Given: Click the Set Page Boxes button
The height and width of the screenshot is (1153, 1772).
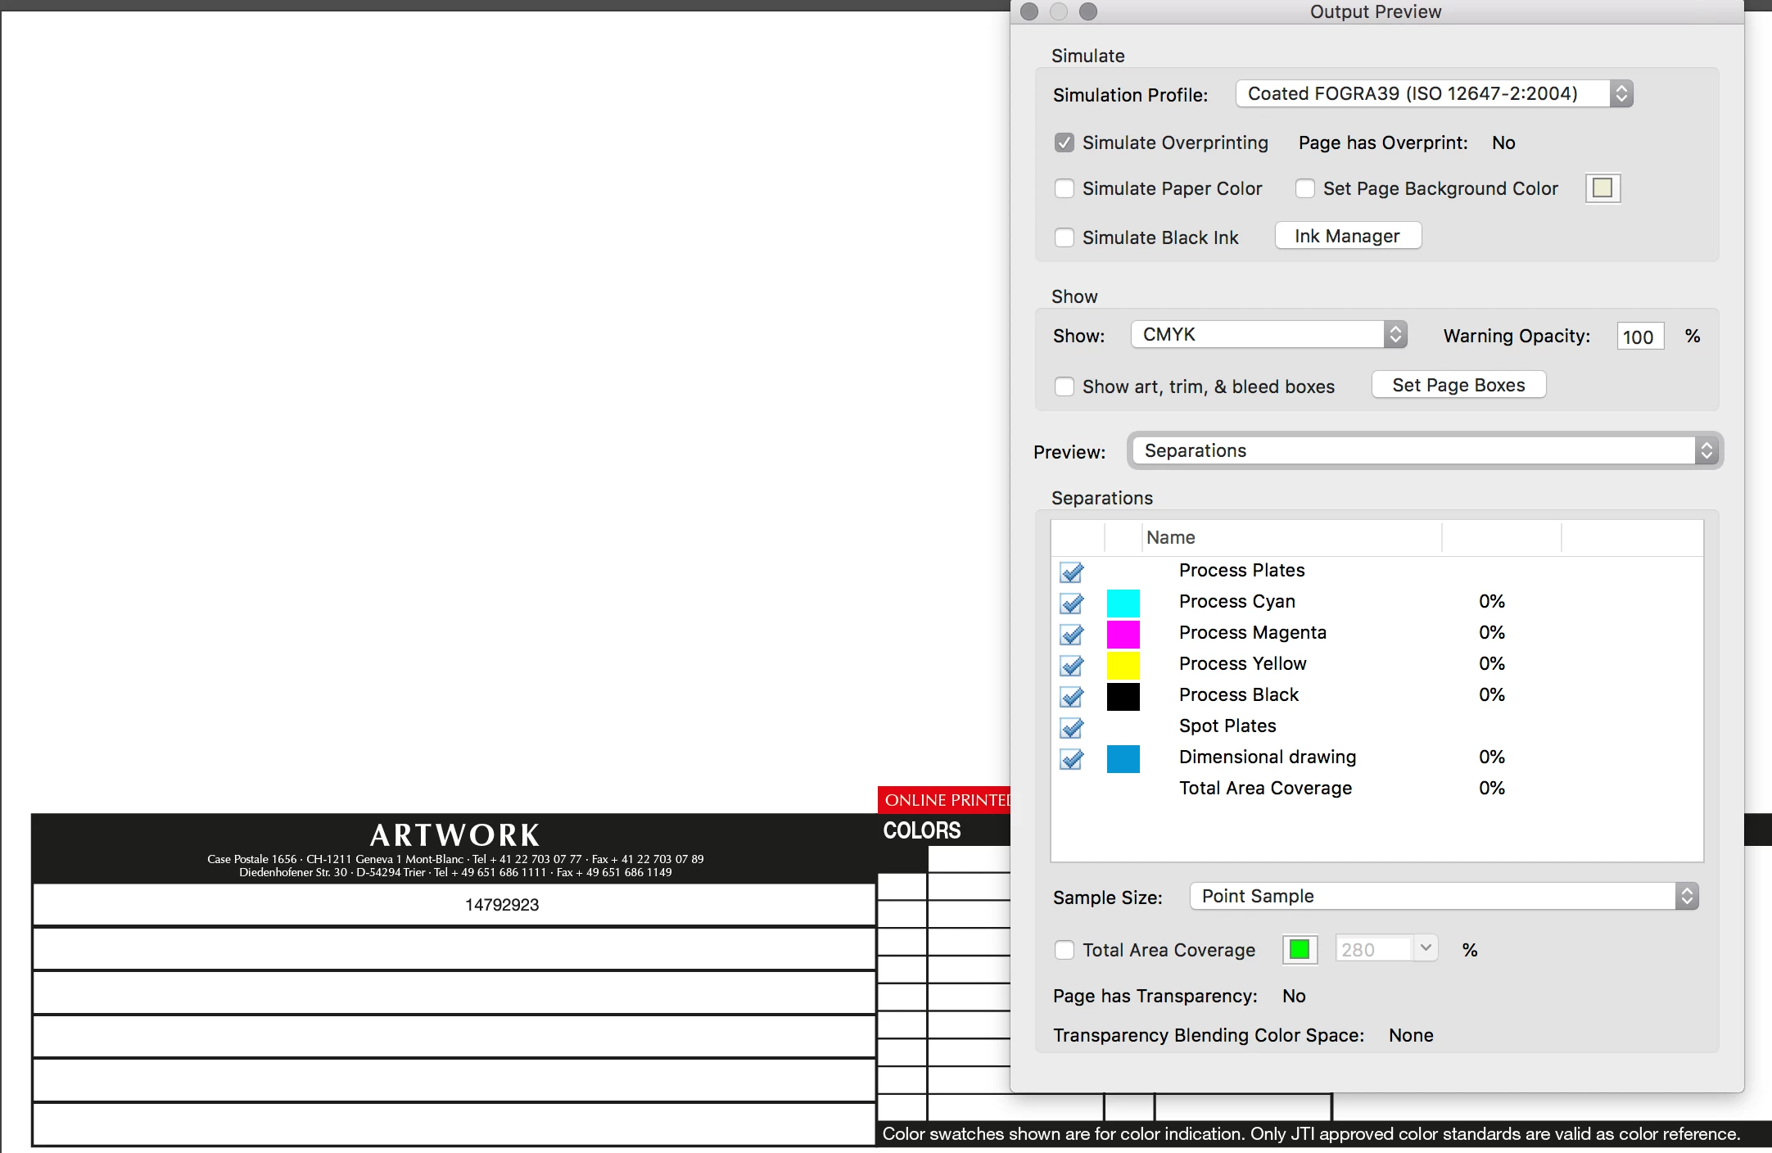Looking at the screenshot, I should (1458, 386).
